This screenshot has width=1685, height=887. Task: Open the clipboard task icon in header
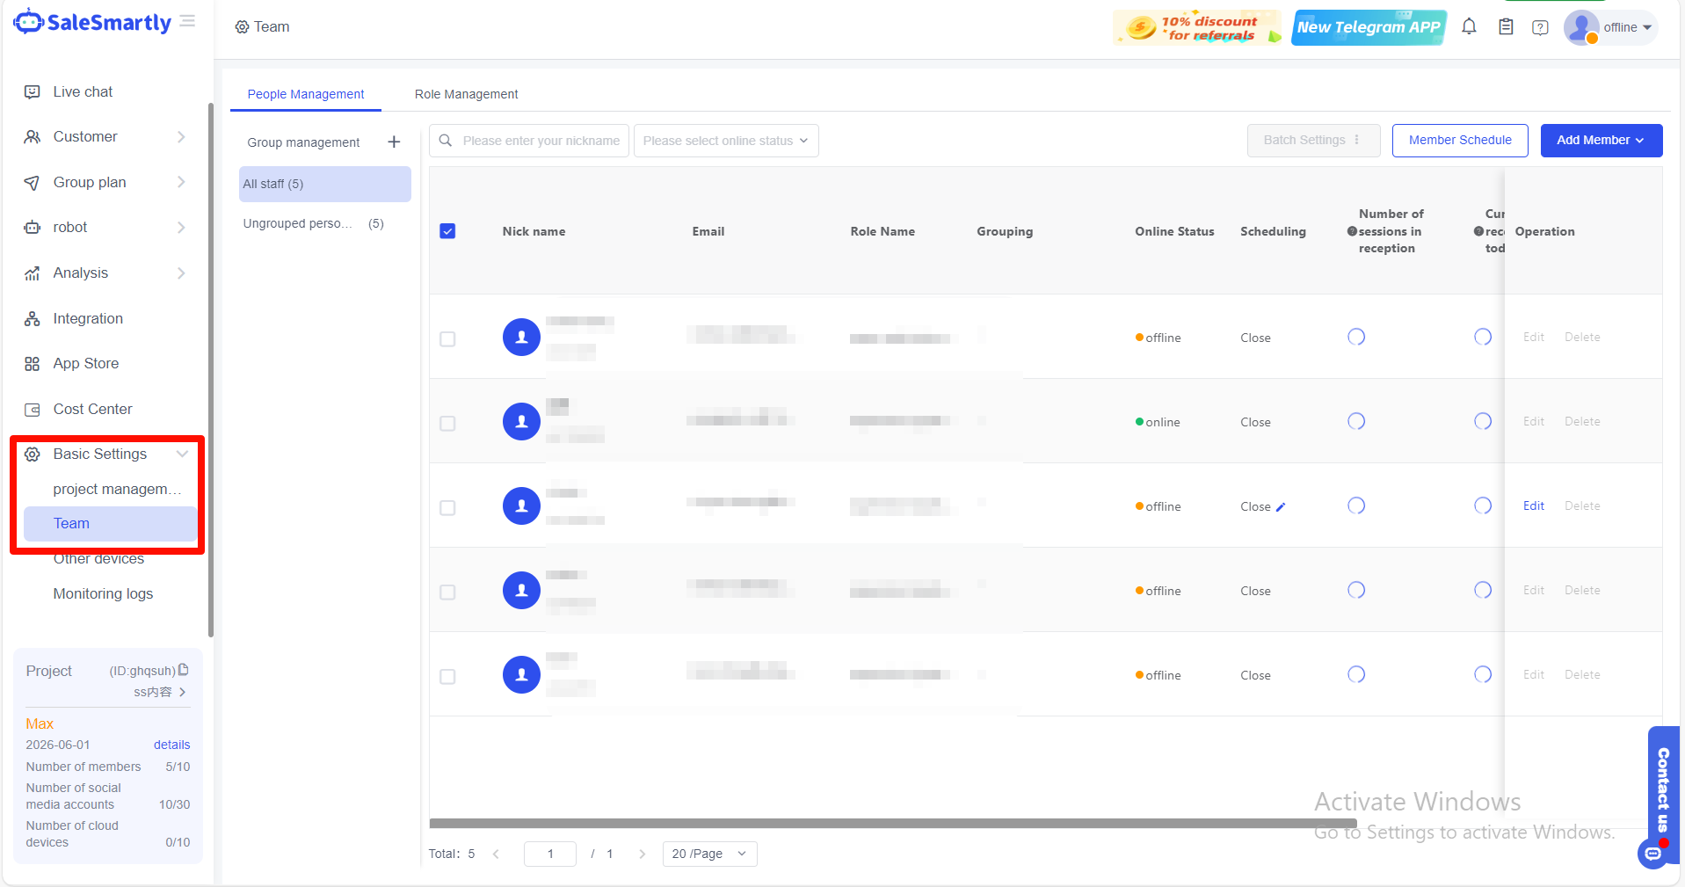(x=1506, y=27)
